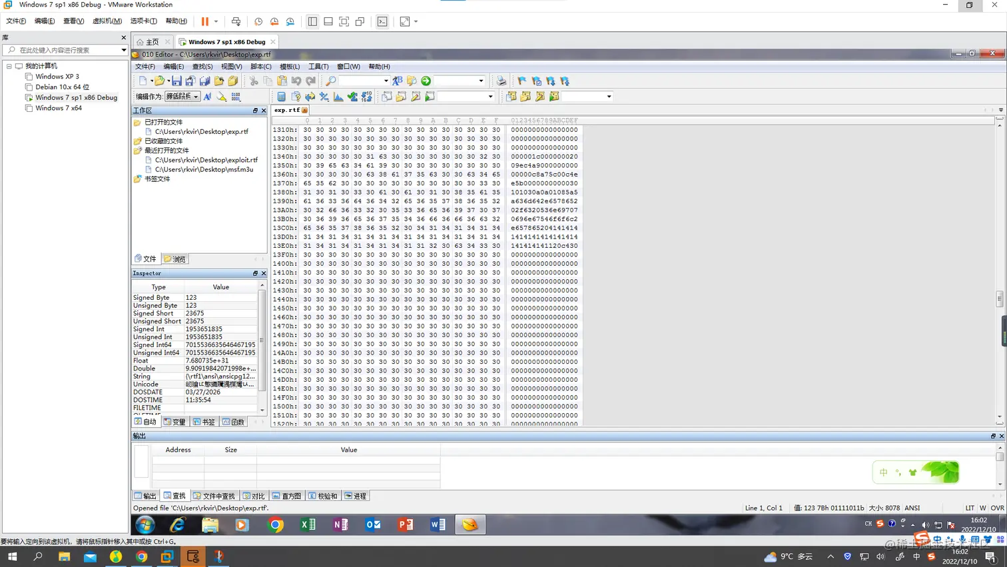Viewport: 1007px width, 567px height.
Task: Click the hex editor vertical scrollbar thumb
Action: (x=1000, y=299)
